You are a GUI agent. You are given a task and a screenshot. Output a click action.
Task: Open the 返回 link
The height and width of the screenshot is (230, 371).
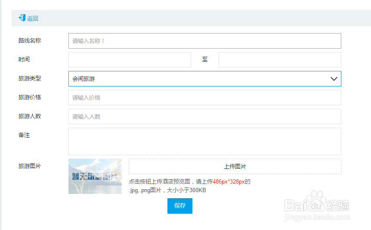coord(32,18)
